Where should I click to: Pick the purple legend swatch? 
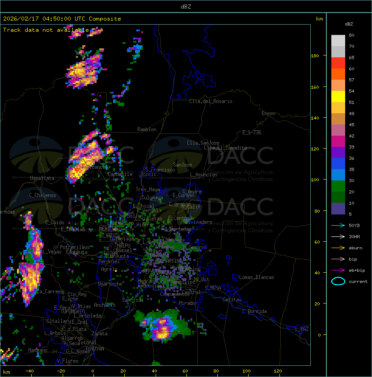(338, 153)
